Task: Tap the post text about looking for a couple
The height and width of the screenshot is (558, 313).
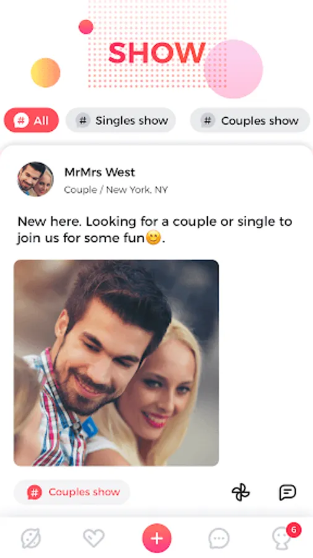Action: click(155, 229)
